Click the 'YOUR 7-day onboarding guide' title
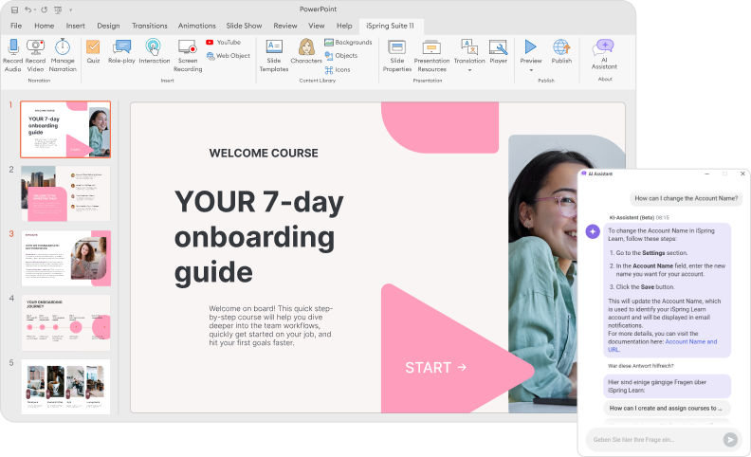Screen dimensions: 751x457 click(x=259, y=237)
